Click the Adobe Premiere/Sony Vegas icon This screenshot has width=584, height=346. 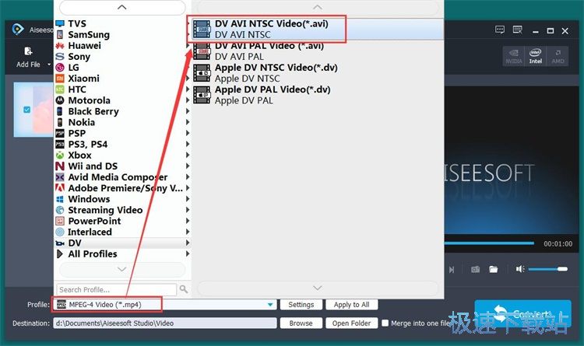(x=60, y=188)
